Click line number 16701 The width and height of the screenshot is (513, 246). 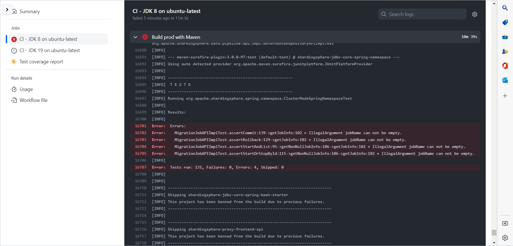pos(141,126)
